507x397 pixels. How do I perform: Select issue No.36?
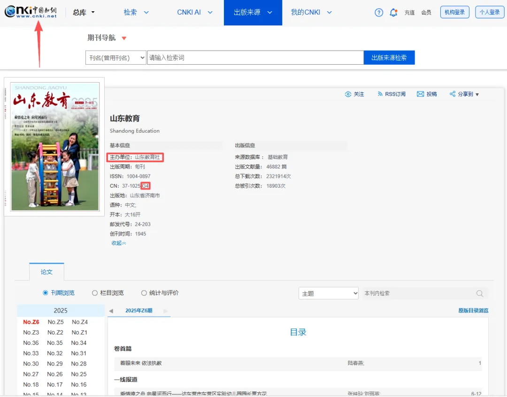click(x=31, y=343)
